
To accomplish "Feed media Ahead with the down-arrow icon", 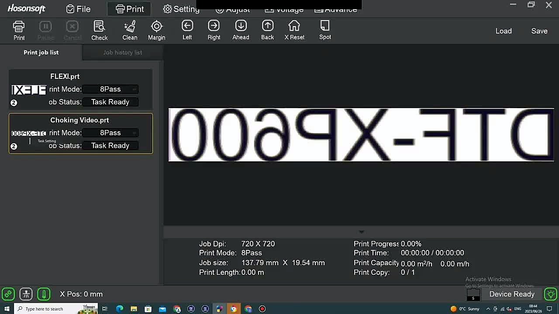I will click(241, 30).
